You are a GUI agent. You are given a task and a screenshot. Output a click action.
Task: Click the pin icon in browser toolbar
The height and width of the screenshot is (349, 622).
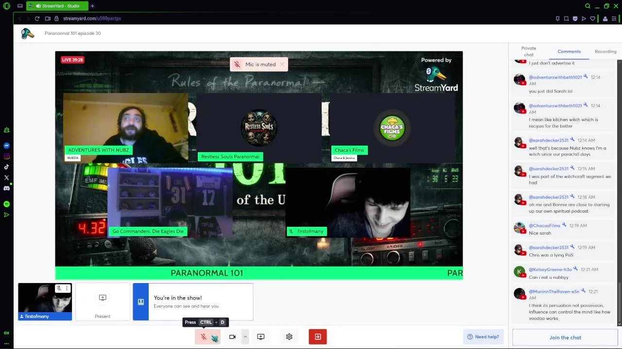click(557, 18)
